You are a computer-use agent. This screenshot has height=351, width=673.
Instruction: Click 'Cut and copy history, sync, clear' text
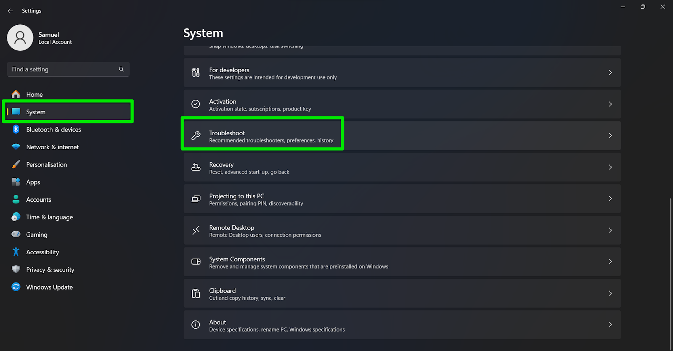click(247, 298)
